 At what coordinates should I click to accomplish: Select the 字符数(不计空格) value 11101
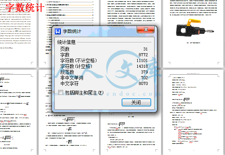tap(142, 60)
